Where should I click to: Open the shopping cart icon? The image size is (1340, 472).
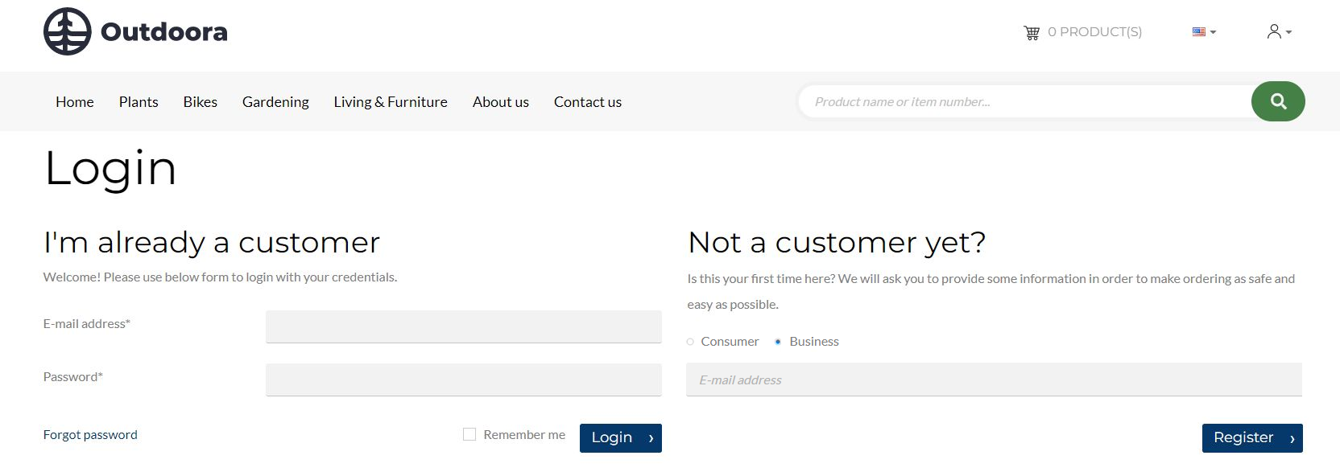(1032, 32)
